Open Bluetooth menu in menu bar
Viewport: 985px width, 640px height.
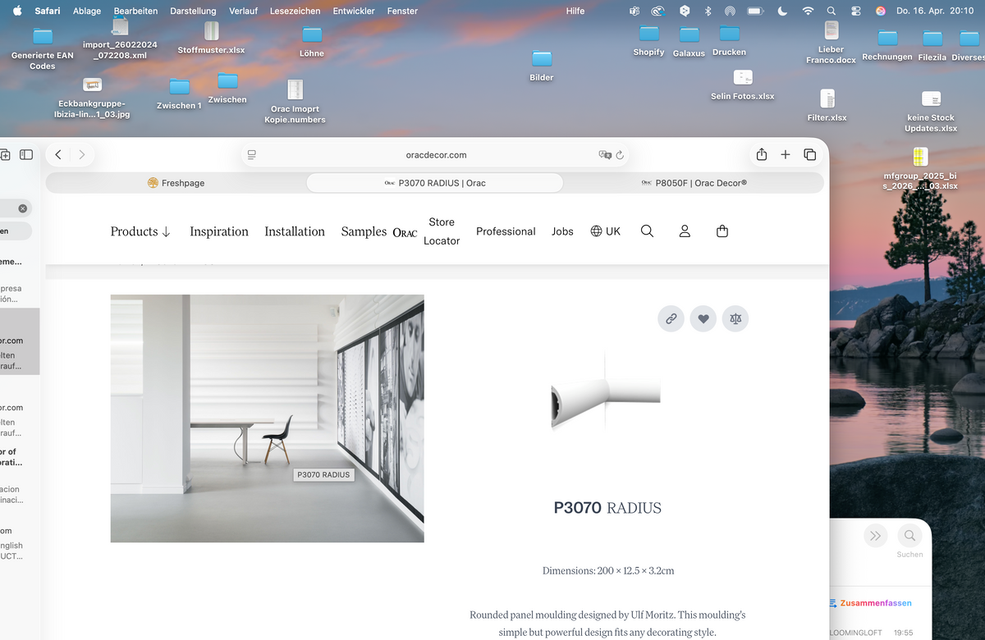click(708, 11)
